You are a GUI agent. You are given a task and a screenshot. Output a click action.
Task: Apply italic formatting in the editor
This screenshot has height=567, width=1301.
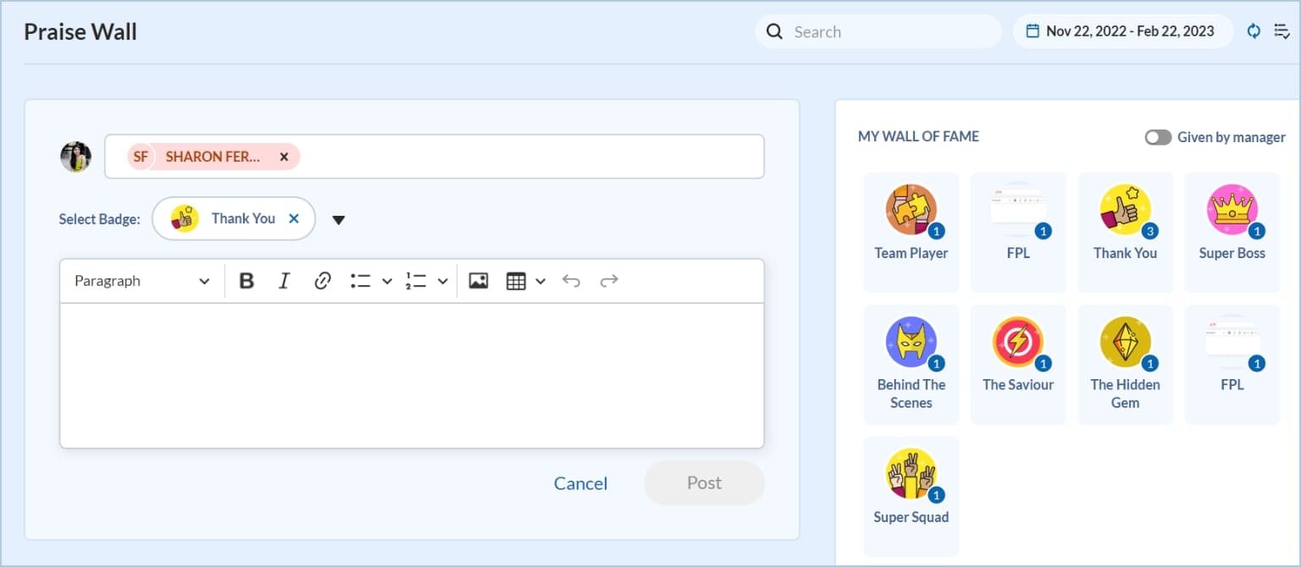tap(285, 281)
